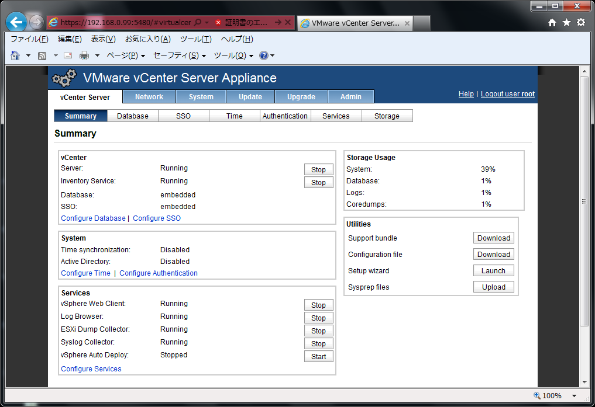The width and height of the screenshot is (595, 407).
Task: Select the Database sub-tab
Action: (x=133, y=116)
